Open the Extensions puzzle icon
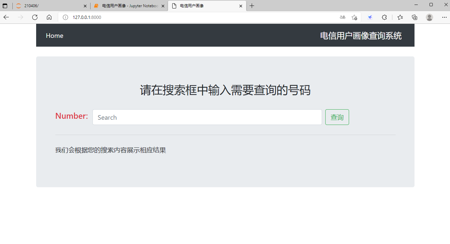This screenshot has height=244, width=450. pos(384,17)
